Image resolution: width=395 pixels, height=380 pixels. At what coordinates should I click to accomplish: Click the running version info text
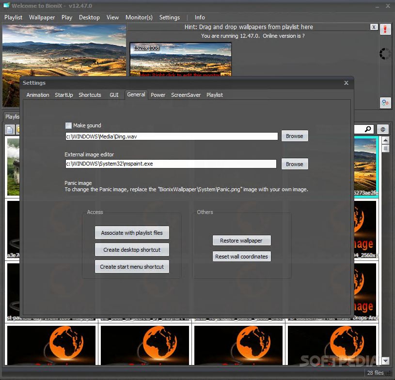click(253, 36)
